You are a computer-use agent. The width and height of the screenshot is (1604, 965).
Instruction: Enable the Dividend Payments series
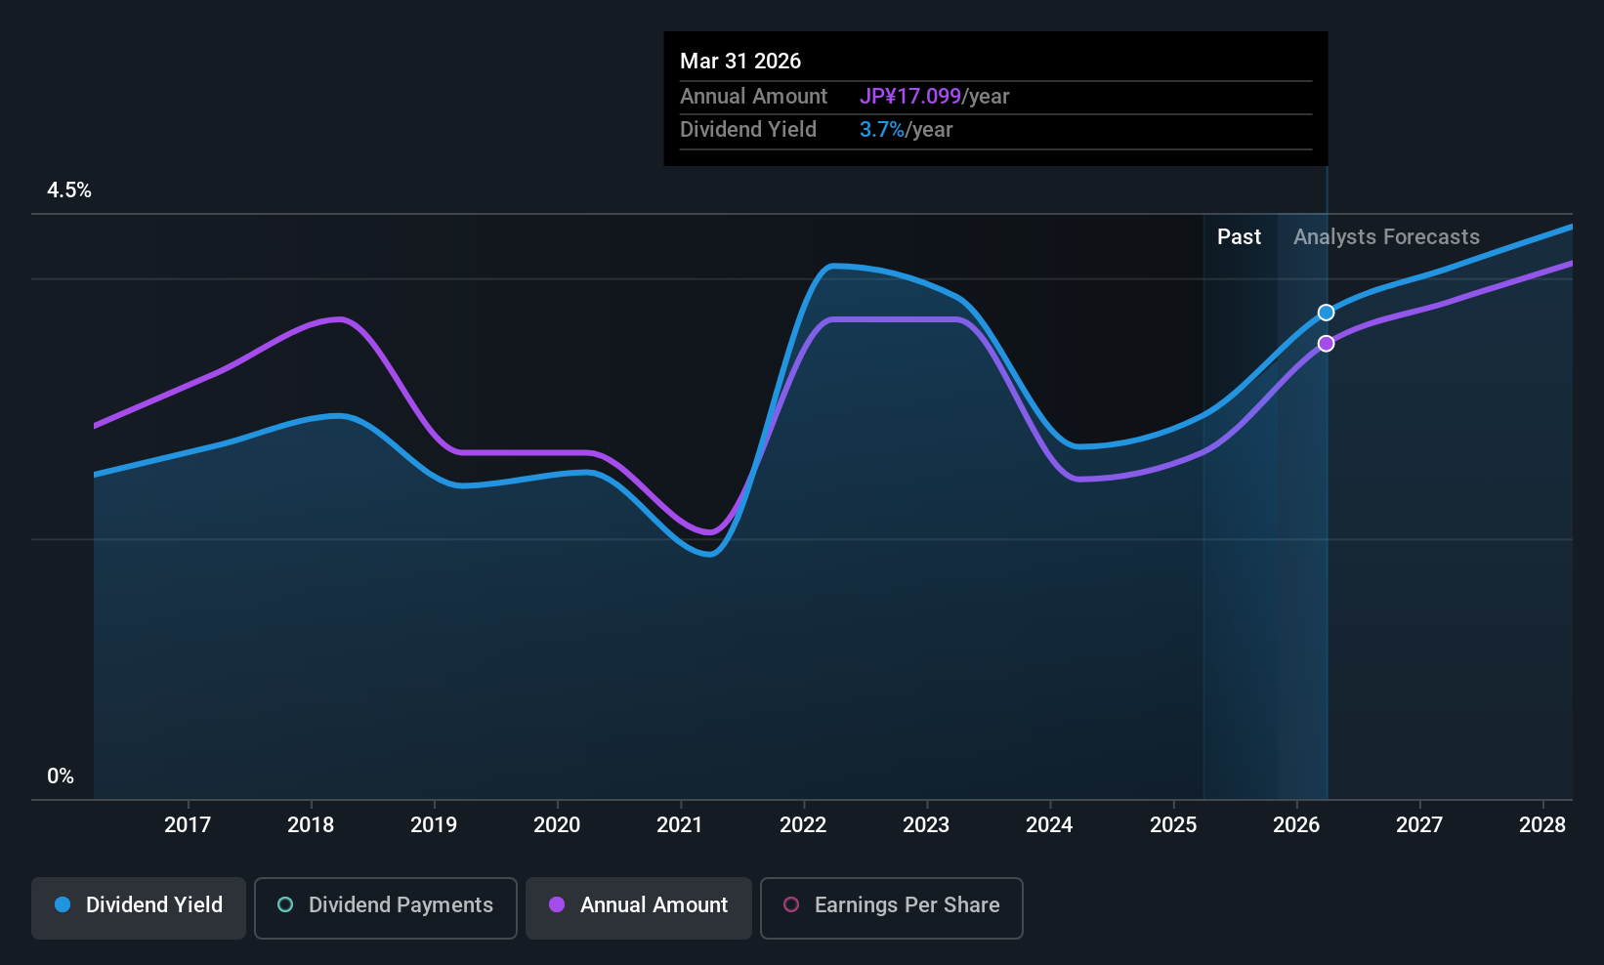pyautogui.click(x=386, y=908)
